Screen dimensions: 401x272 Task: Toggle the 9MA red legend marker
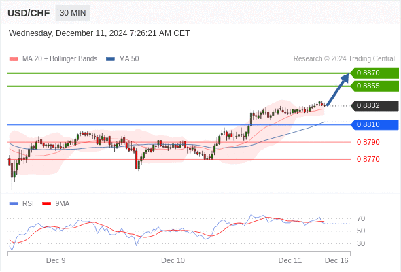click(x=46, y=204)
